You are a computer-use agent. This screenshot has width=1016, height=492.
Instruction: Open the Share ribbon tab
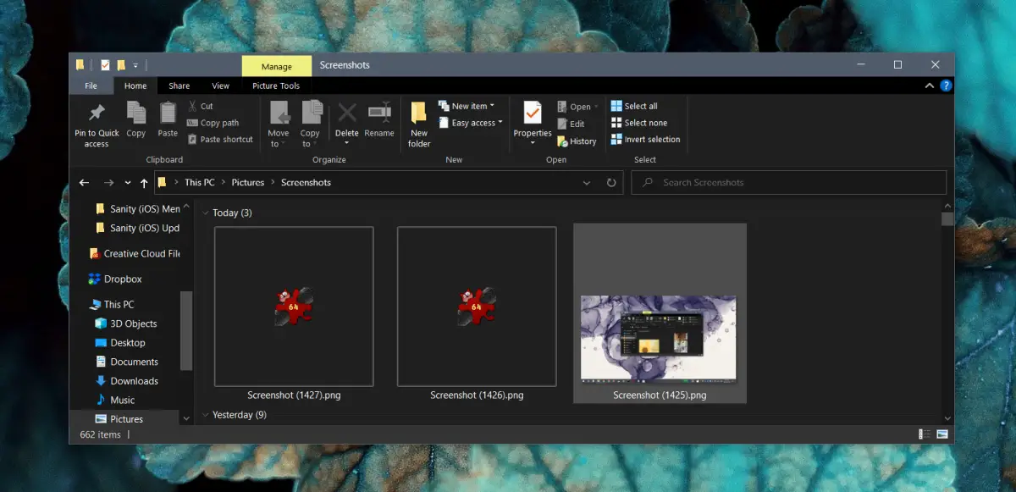[179, 86]
